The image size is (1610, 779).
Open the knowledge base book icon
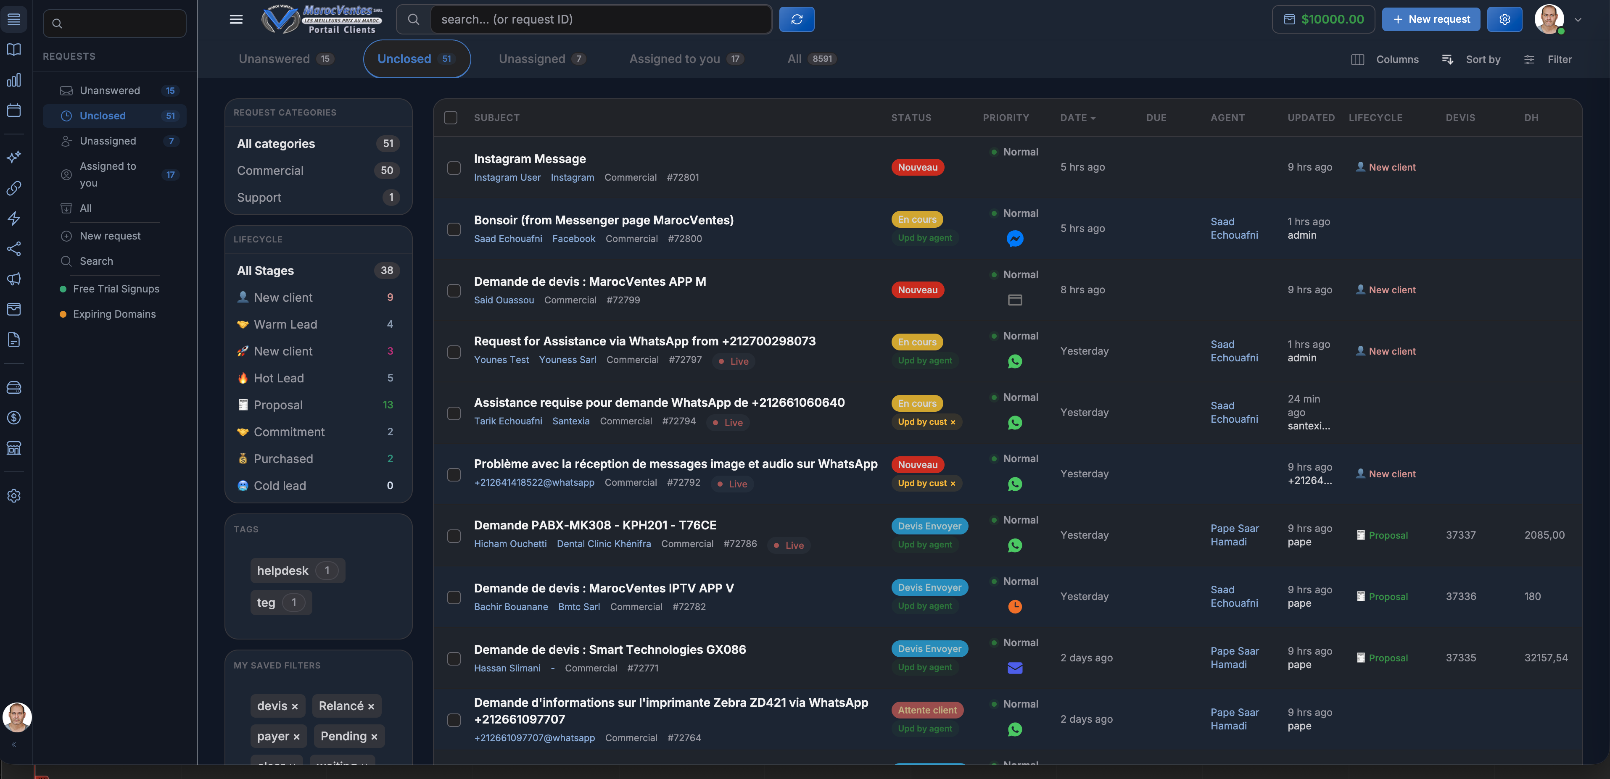click(14, 50)
